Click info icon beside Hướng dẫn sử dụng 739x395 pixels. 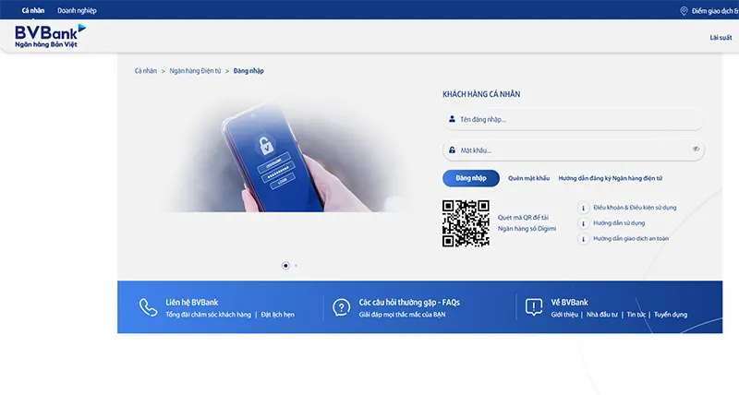click(x=583, y=223)
